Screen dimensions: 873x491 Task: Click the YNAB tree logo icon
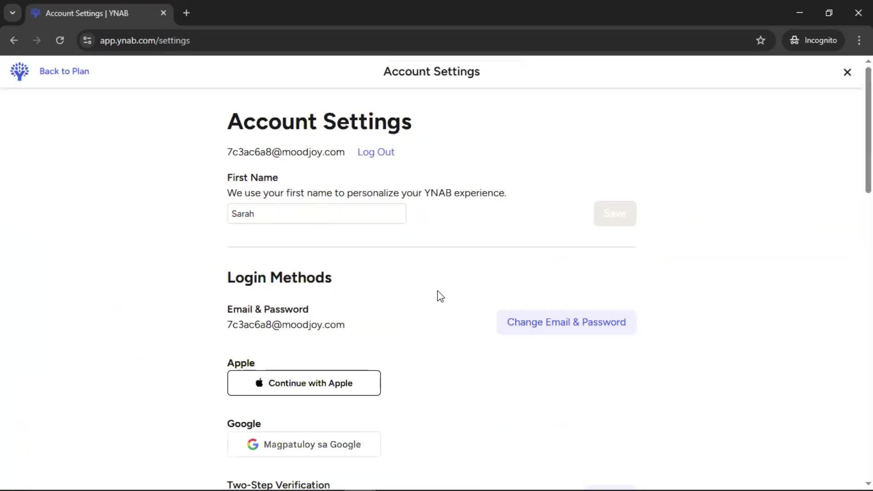tap(20, 71)
